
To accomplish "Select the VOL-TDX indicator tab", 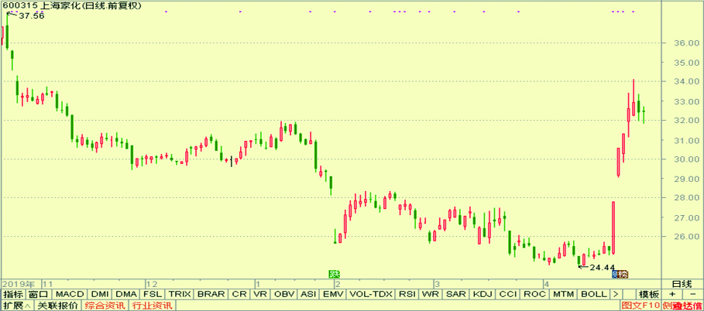I will tap(371, 295).
